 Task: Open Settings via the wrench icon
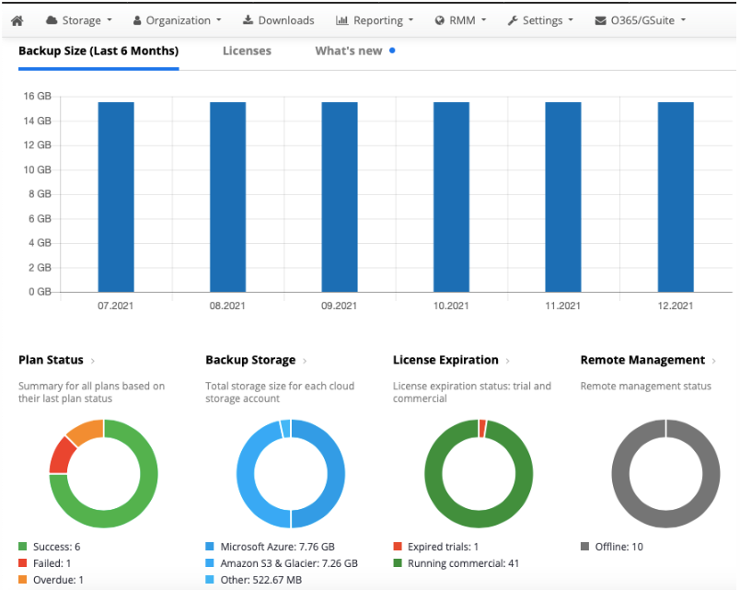tap(512, 19)
